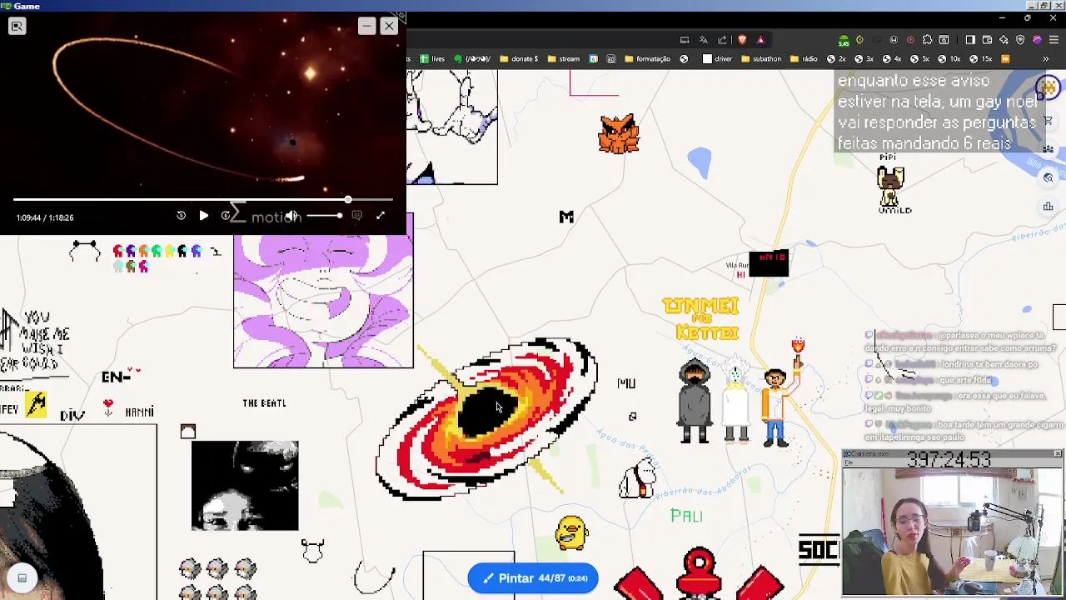
Task: Seek on the video progress bar
Action: click(x=202, y=200)
